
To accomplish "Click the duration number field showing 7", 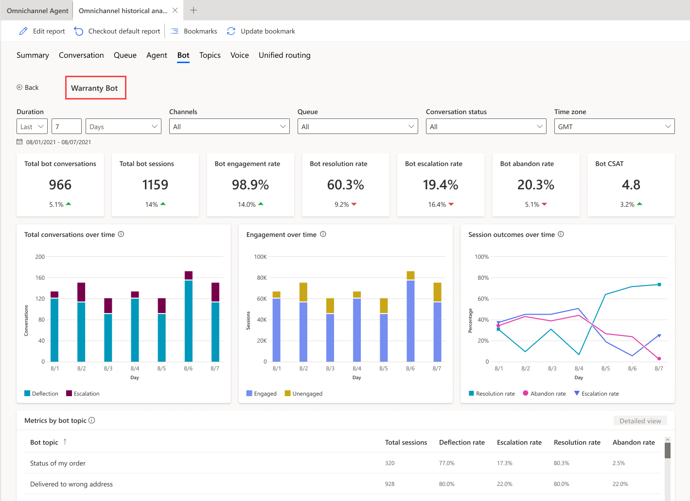I will [67, 126].
